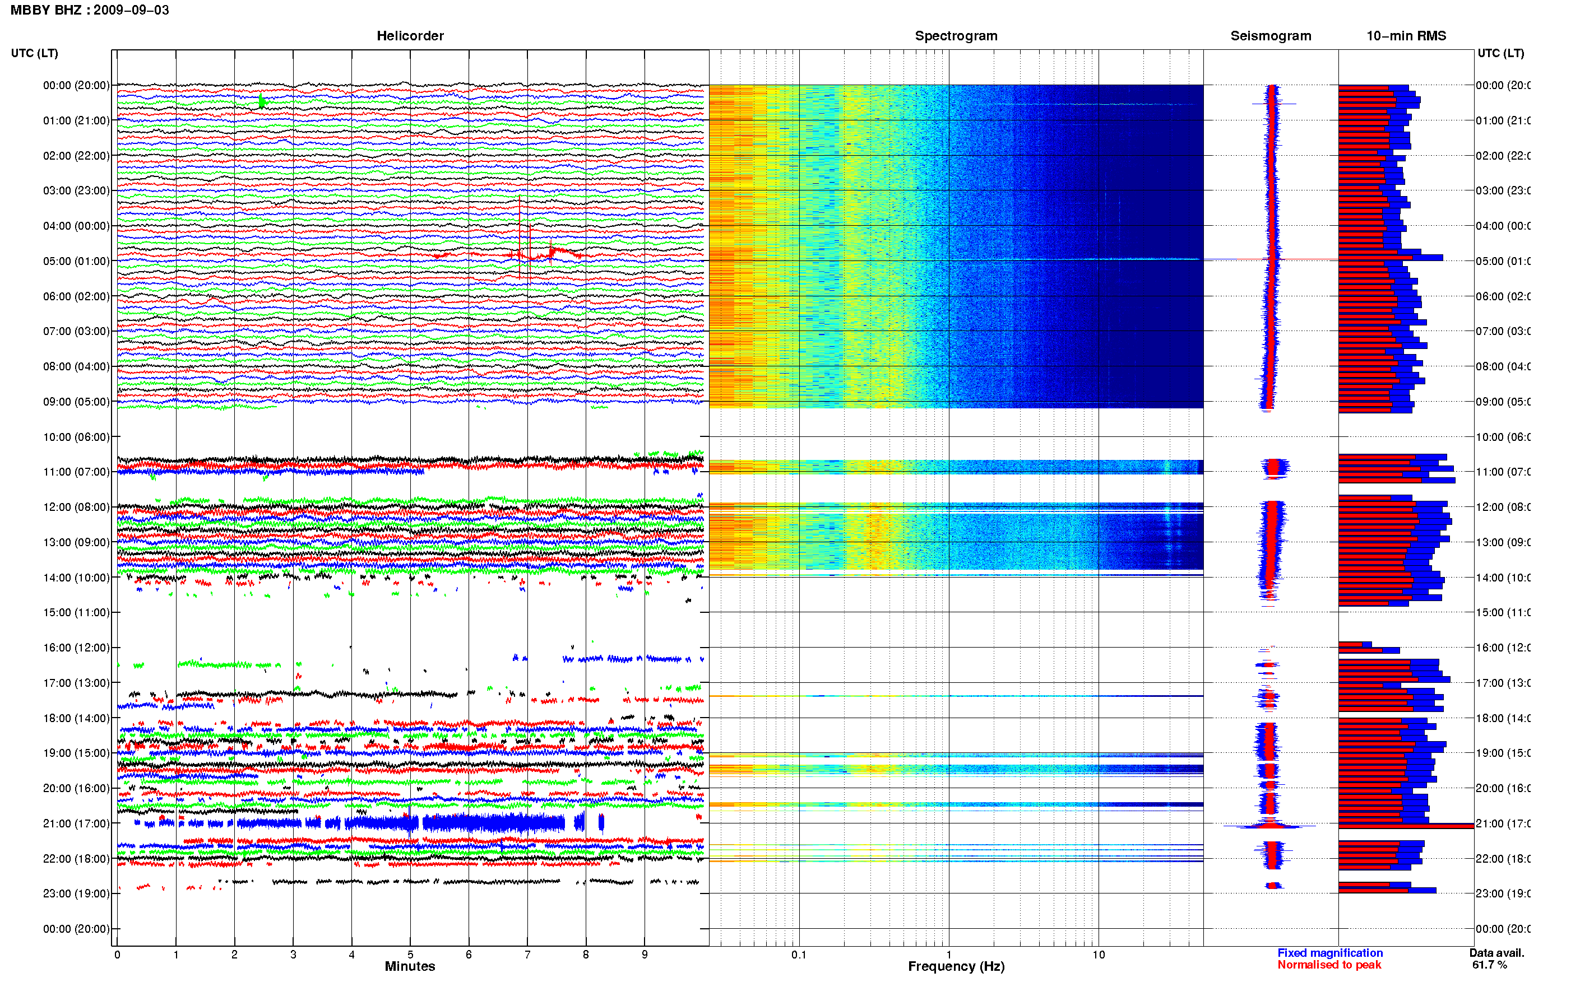
Task: Click tick label 9 on the Minutes axis
Action: [645, 955]
